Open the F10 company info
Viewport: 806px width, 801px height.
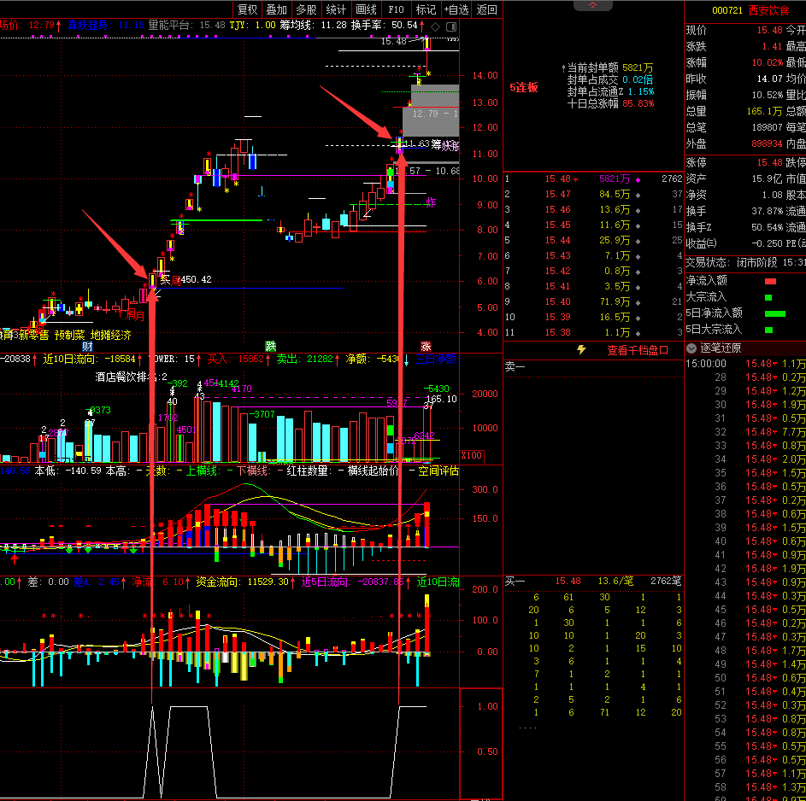[396, 9]
